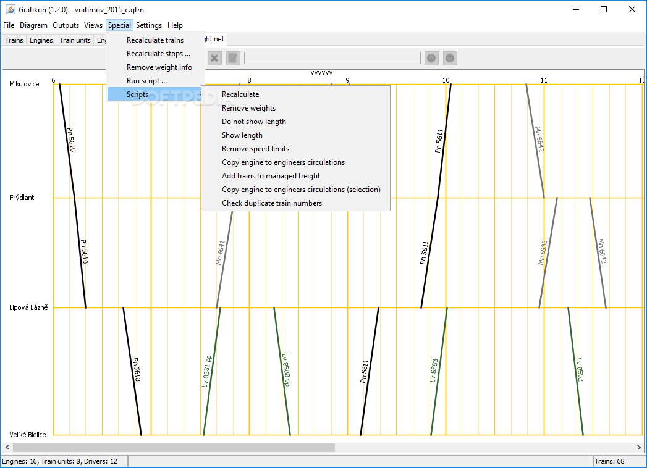
Task: Click the delete (X) toolbar icon
Action: click(214, 58)
